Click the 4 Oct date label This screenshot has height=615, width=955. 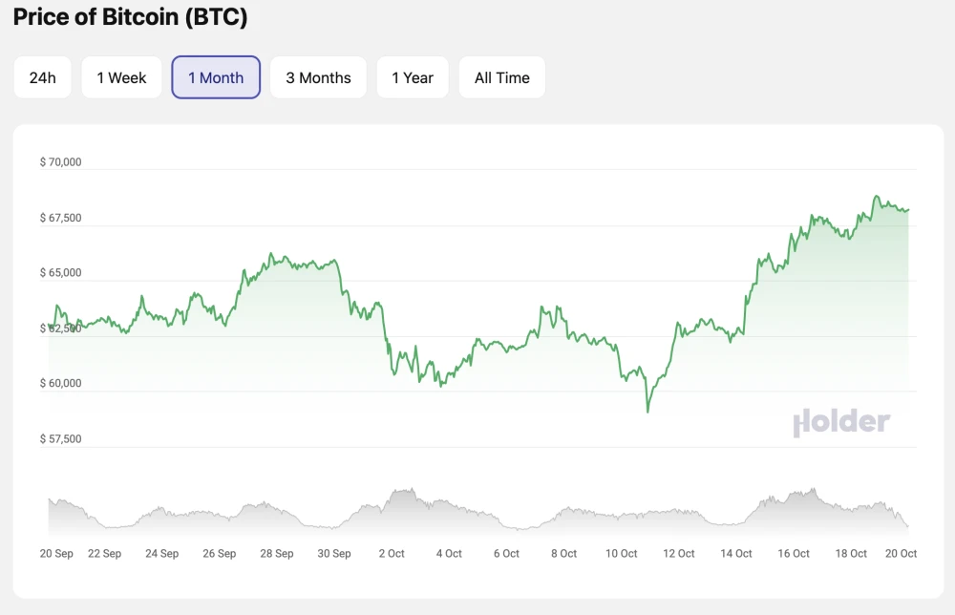click(449, 554)
